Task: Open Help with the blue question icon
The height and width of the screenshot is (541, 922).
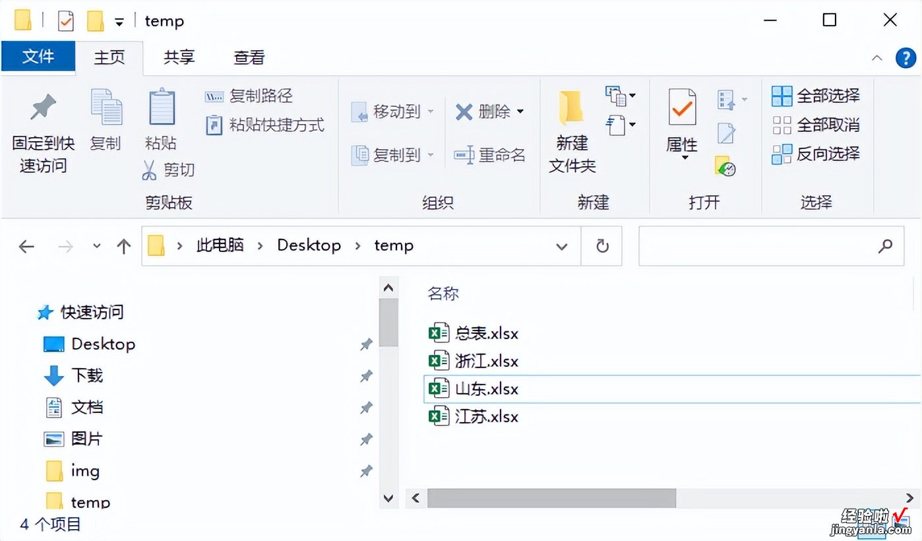Action: point(906,58)
